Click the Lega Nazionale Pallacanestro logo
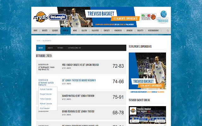 pos(149,17)
